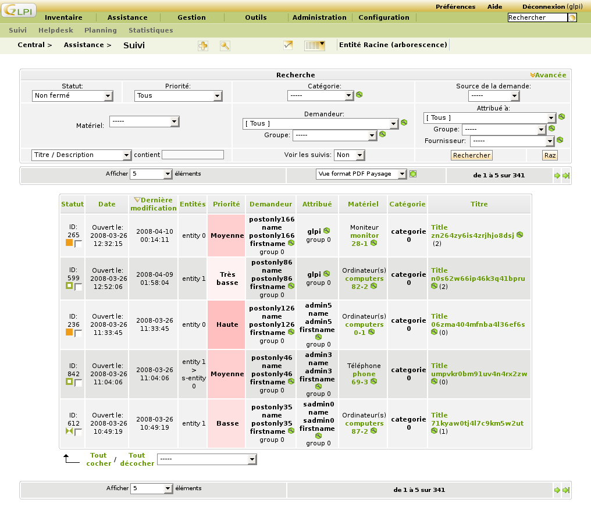Viewport: 591px width, 514px height.
Task: Click info icon beside glpi in ticket 265
Action: point(327,231)
